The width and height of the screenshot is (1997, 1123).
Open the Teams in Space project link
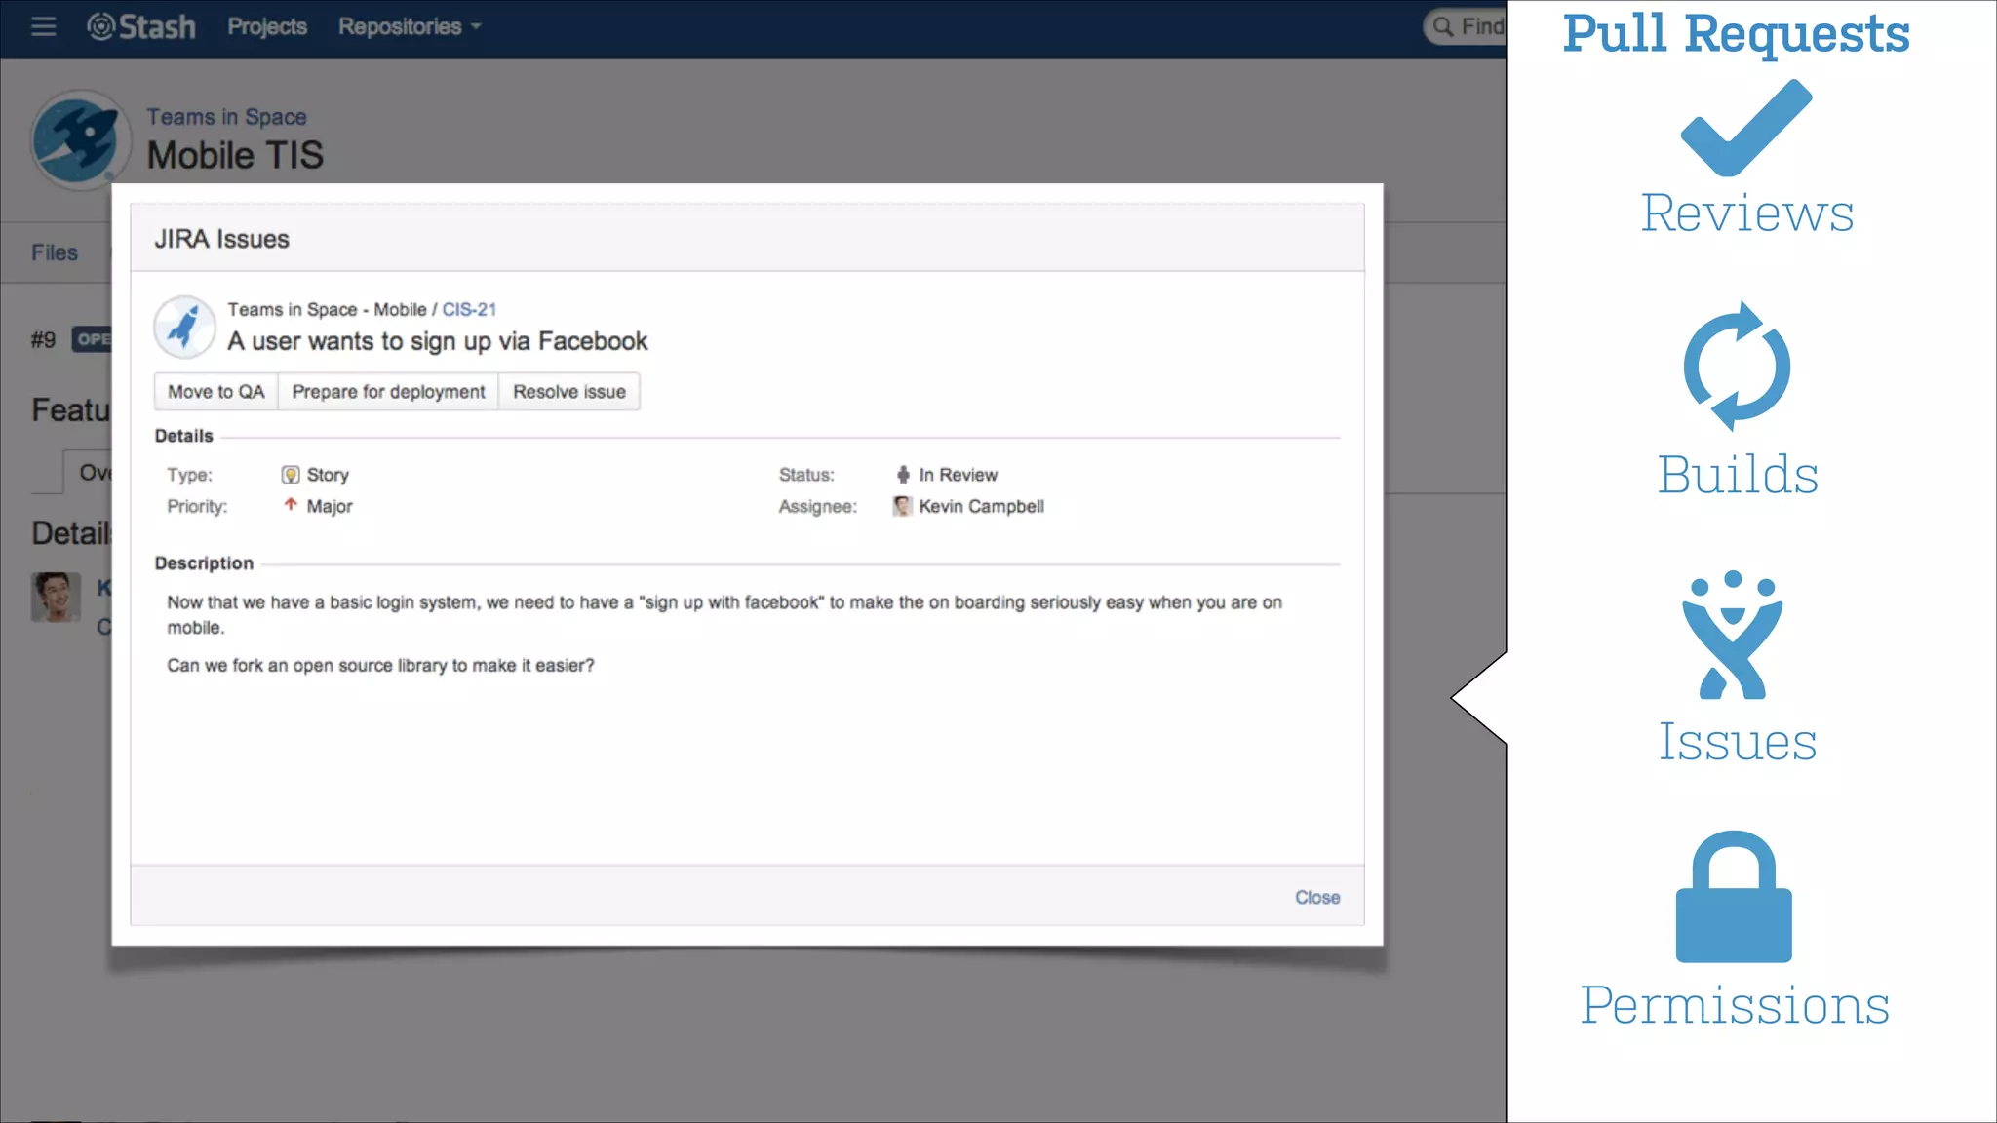tap(226, 117)
